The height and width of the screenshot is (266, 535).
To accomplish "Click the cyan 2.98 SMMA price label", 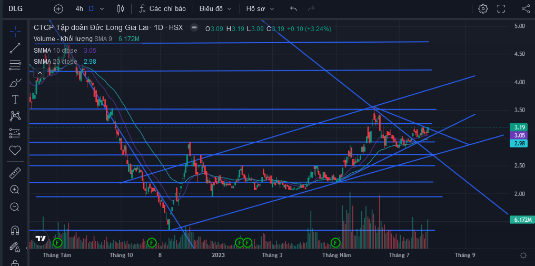I will click(x=519, y=143).
